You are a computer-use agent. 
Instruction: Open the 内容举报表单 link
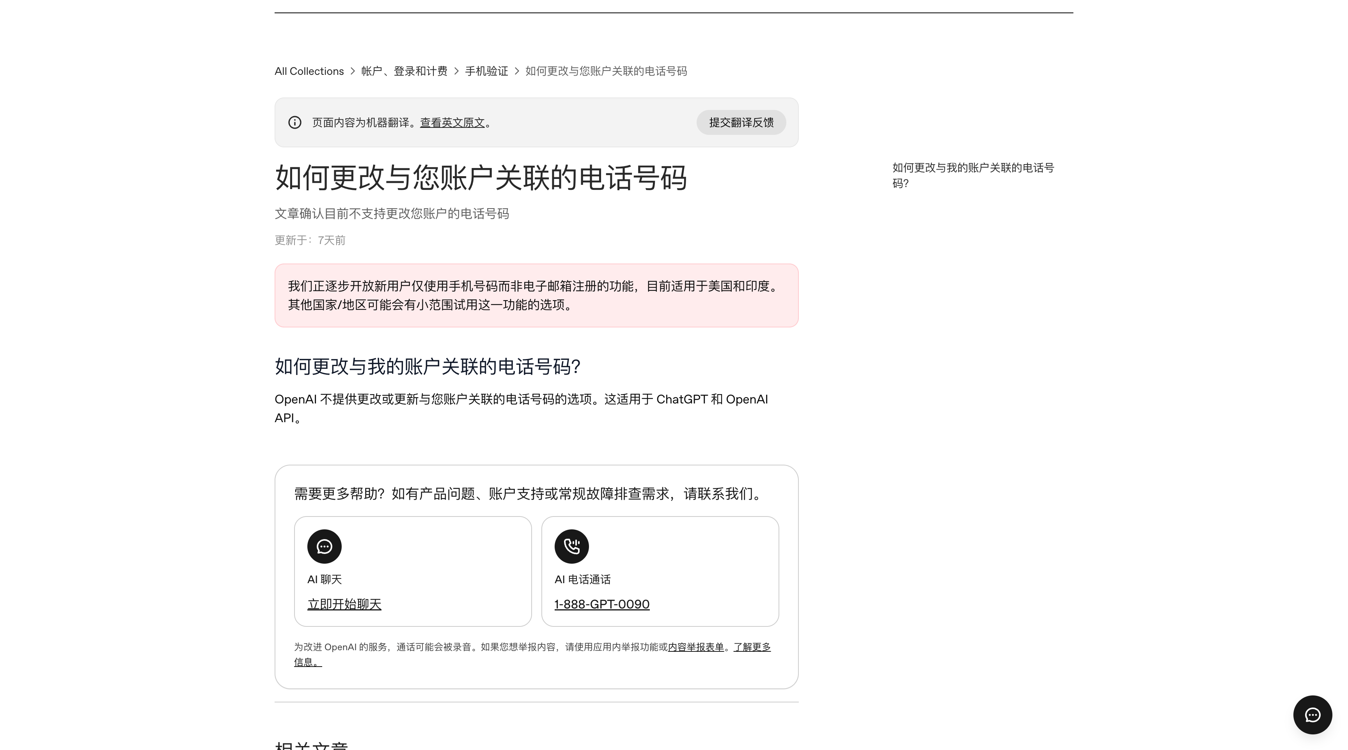pos(696,647)
